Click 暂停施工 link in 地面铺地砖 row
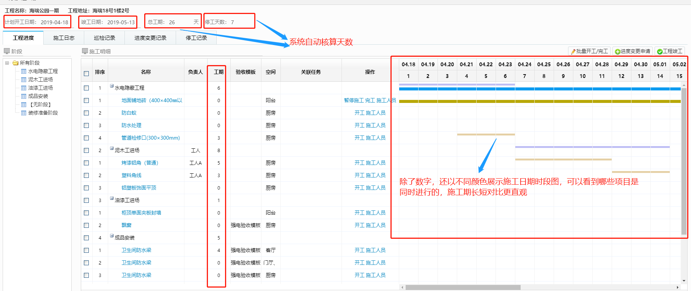Viewport: 691px width, 291px height. 354,100
